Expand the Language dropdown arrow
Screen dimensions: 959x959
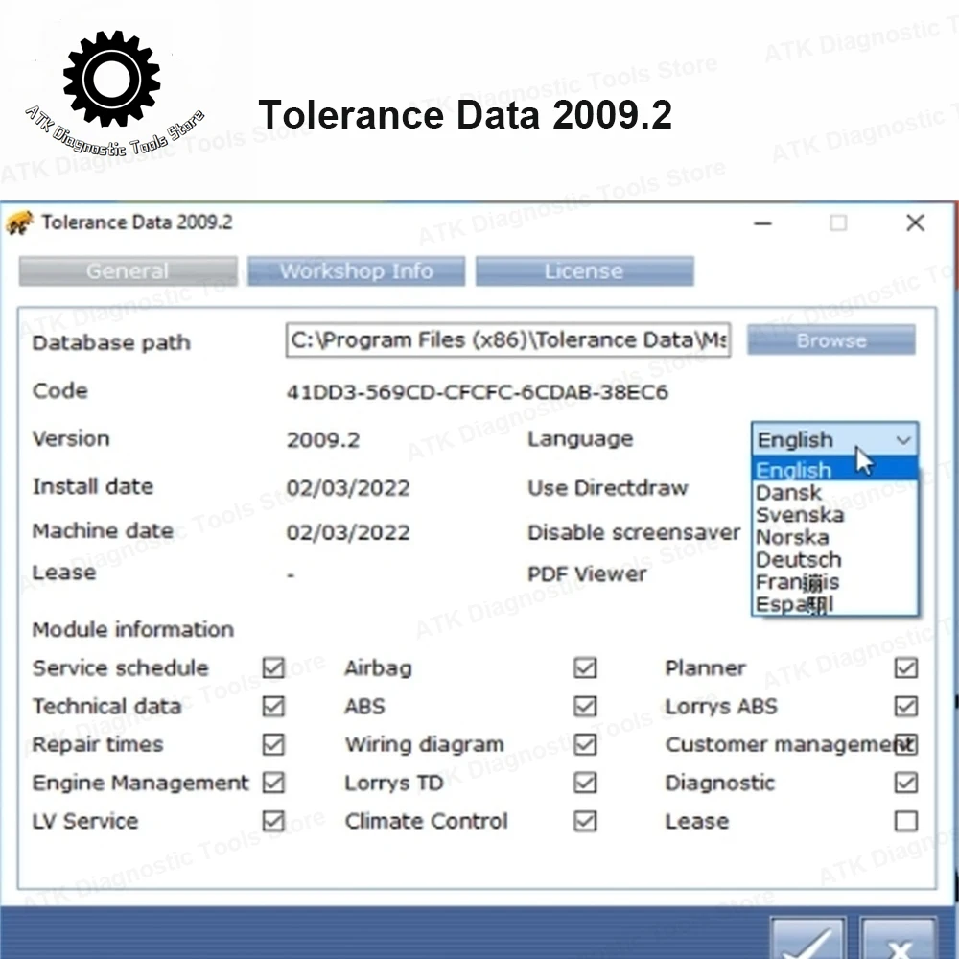pyautogui.click(x=903, y=440)
